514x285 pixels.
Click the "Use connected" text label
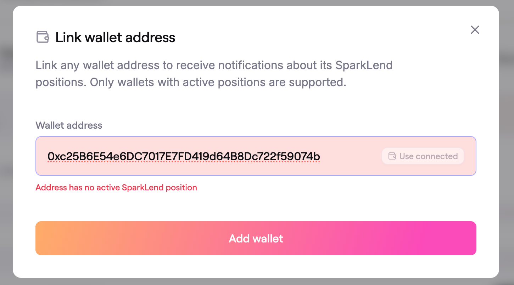[428, 156]
